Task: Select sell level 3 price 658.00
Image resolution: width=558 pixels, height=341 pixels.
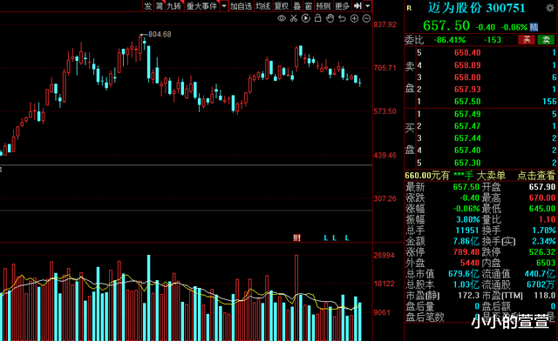Action: 467,77
